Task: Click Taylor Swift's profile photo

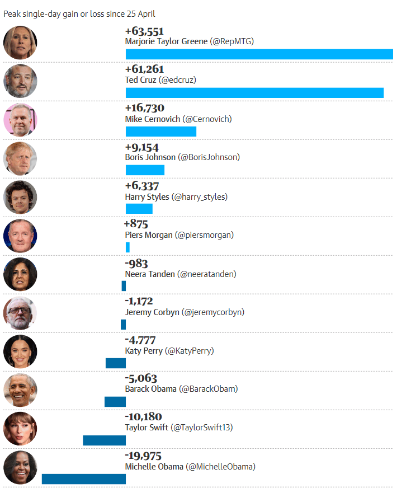Action: pos(20,429)
